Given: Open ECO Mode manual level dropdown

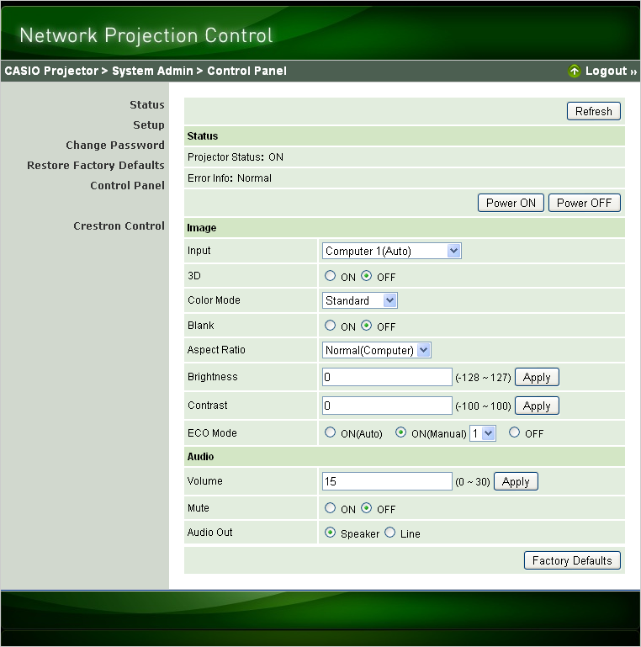Looking at the screenshot, I should pos(483,433).
